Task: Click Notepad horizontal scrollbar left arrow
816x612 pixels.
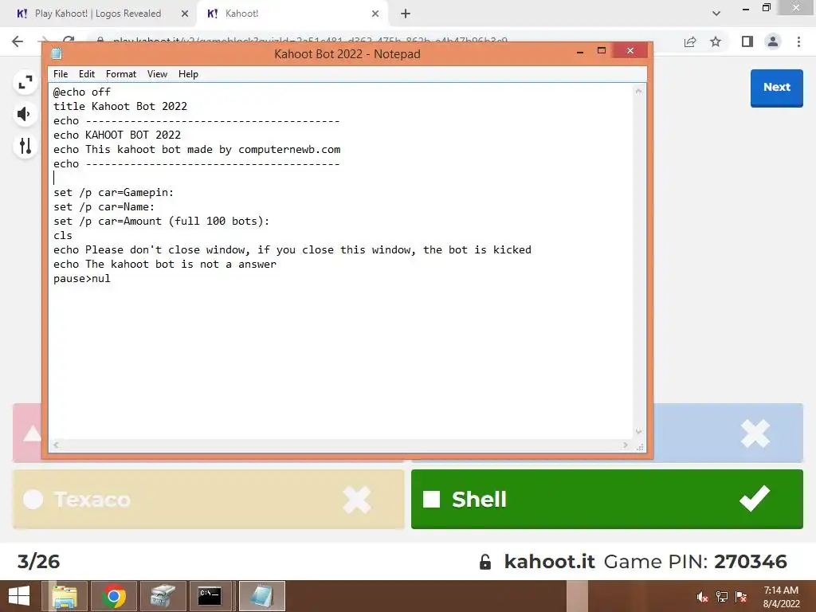Action: [56, 445]
